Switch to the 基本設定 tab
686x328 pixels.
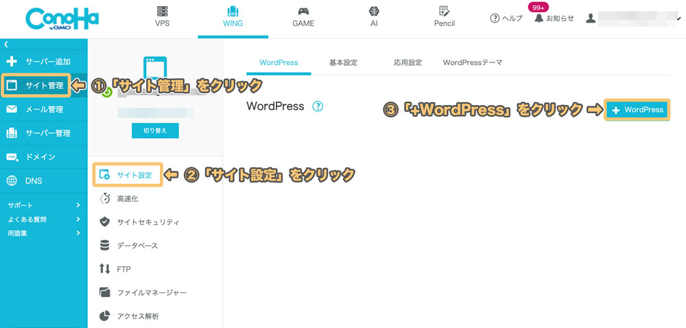point(343,62)
